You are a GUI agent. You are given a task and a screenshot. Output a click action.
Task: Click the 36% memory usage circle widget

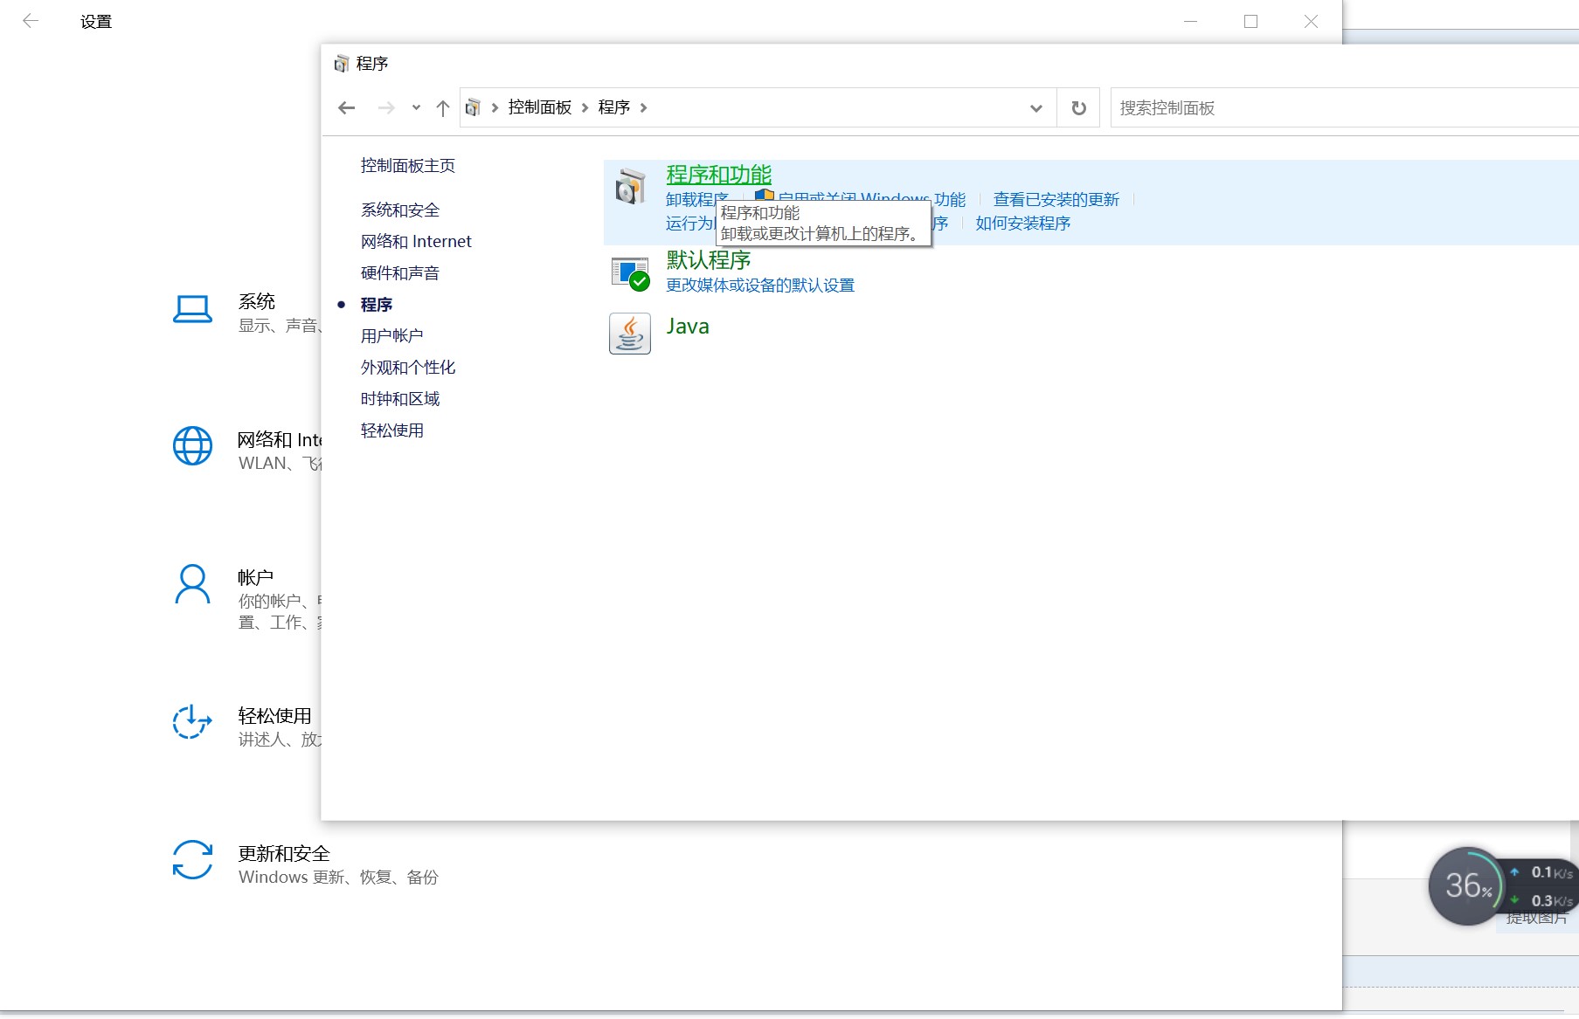click(1467, 886)
